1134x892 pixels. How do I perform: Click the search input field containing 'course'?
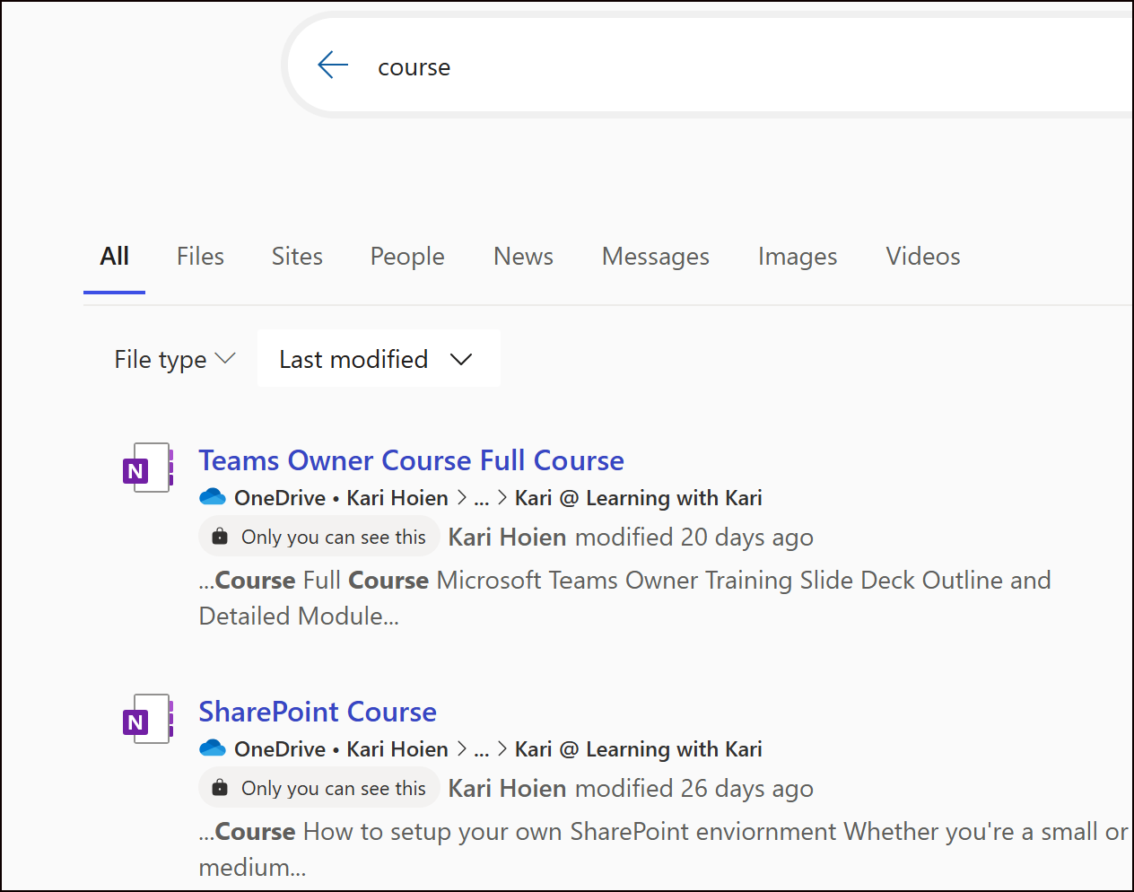coord(718,67)
